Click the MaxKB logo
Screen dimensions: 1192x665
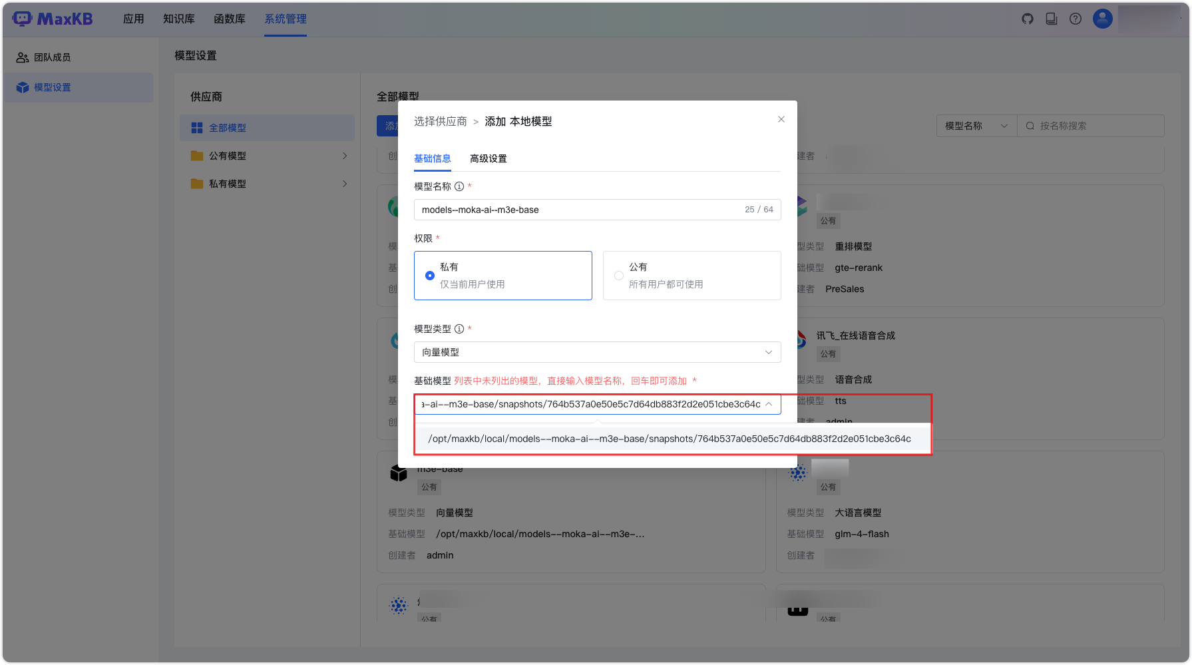pos(53,19)
